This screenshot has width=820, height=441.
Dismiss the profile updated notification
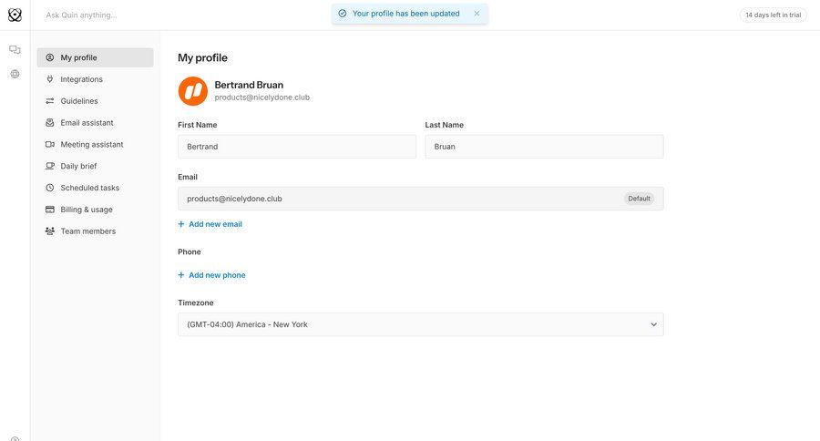coord(477,14)
